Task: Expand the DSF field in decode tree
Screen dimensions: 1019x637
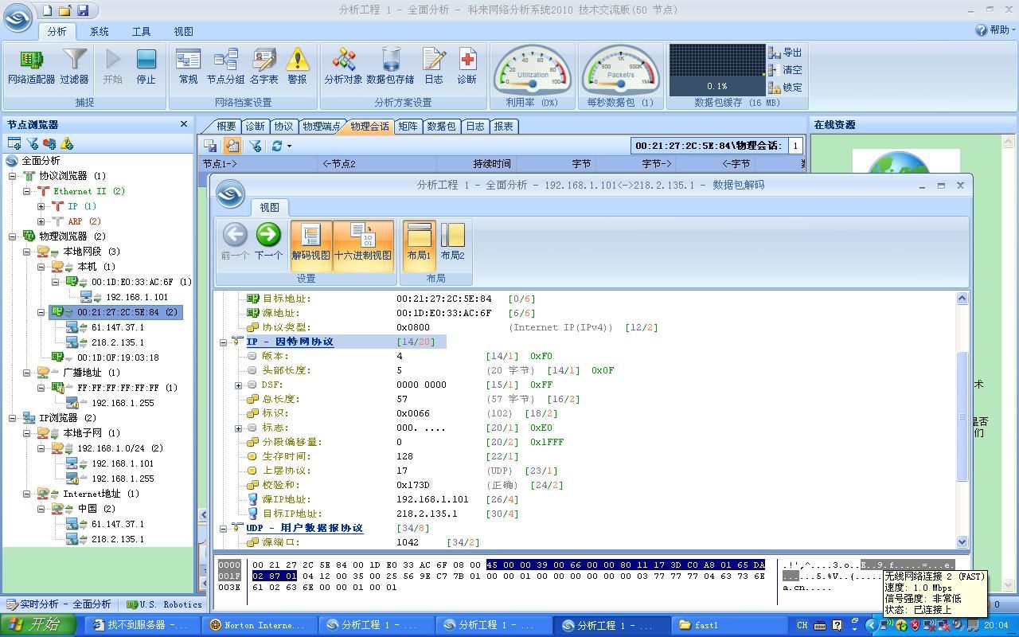Action: point(238,385)
